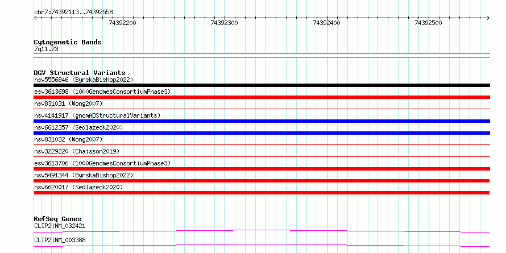This screenshot has width=506, height=253.
Task: Open variant nsv6620017 (Sedlazeck2020) label
Action: point(78,187)
